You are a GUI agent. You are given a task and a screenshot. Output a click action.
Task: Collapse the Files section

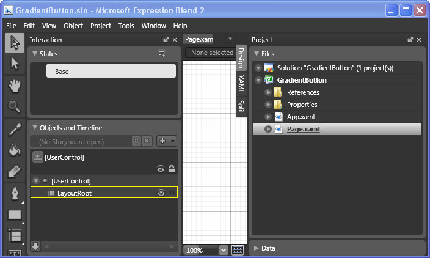click(257, 54)
